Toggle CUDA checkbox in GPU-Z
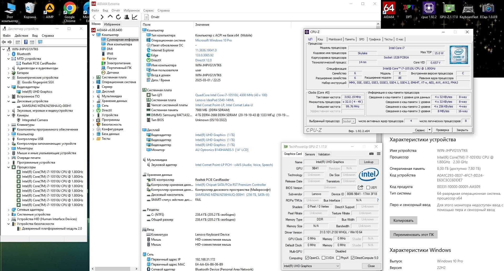Screen dimensions: 504x271 pos(323,258)
